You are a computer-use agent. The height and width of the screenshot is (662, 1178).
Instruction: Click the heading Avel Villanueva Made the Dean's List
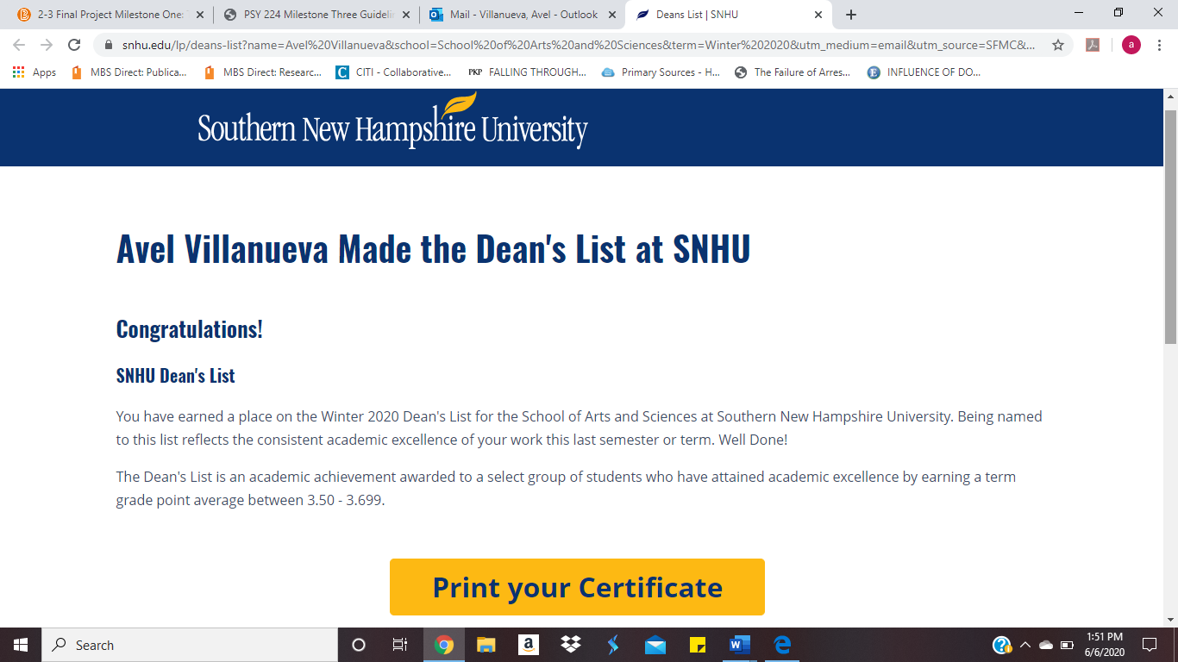point(433,249)
